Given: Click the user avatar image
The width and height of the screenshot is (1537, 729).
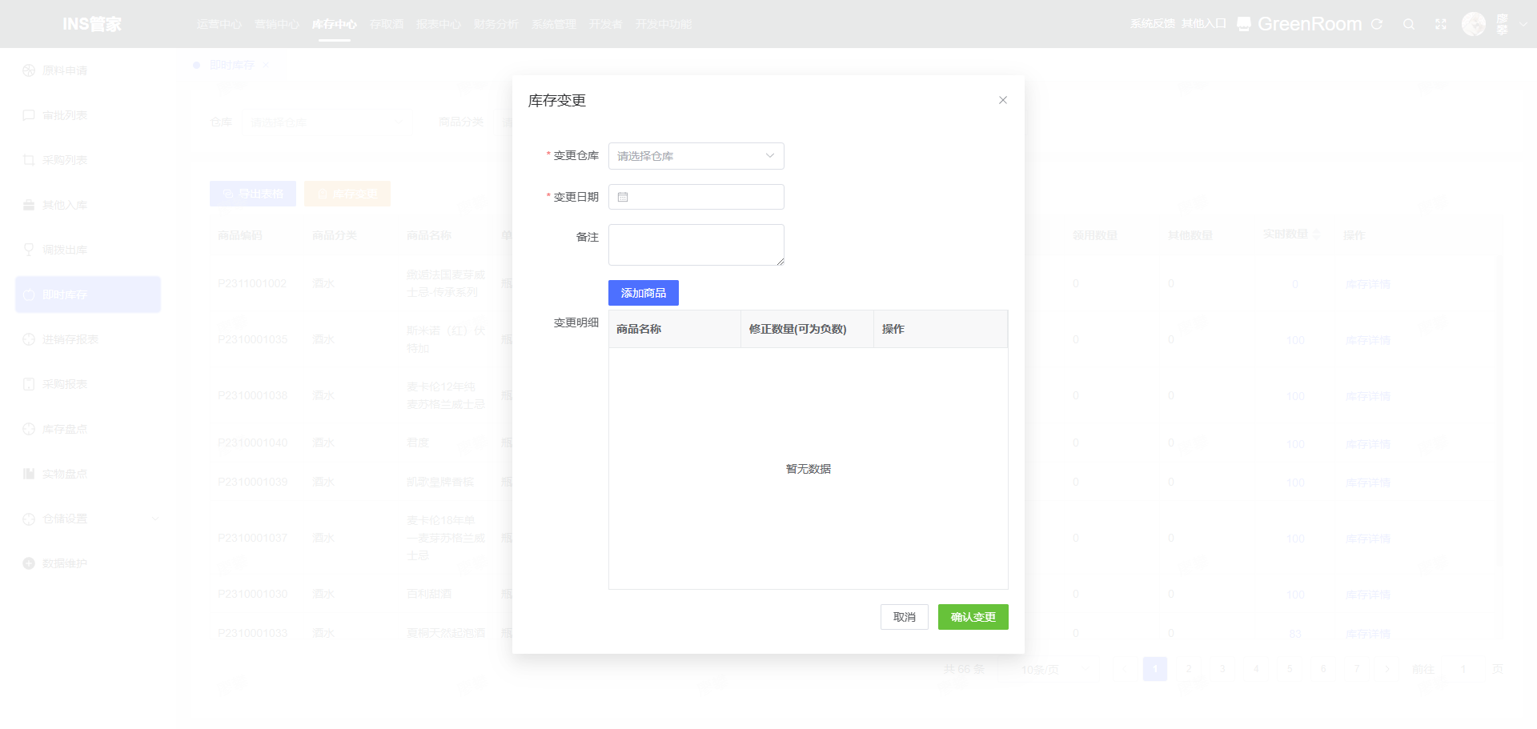Looking at the screenshot, I should coord(1473,24).
